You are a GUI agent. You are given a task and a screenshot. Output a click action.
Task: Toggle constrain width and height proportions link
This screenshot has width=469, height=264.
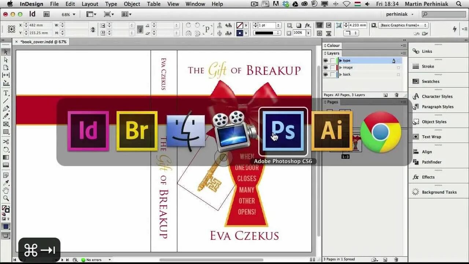pos(93,29)
